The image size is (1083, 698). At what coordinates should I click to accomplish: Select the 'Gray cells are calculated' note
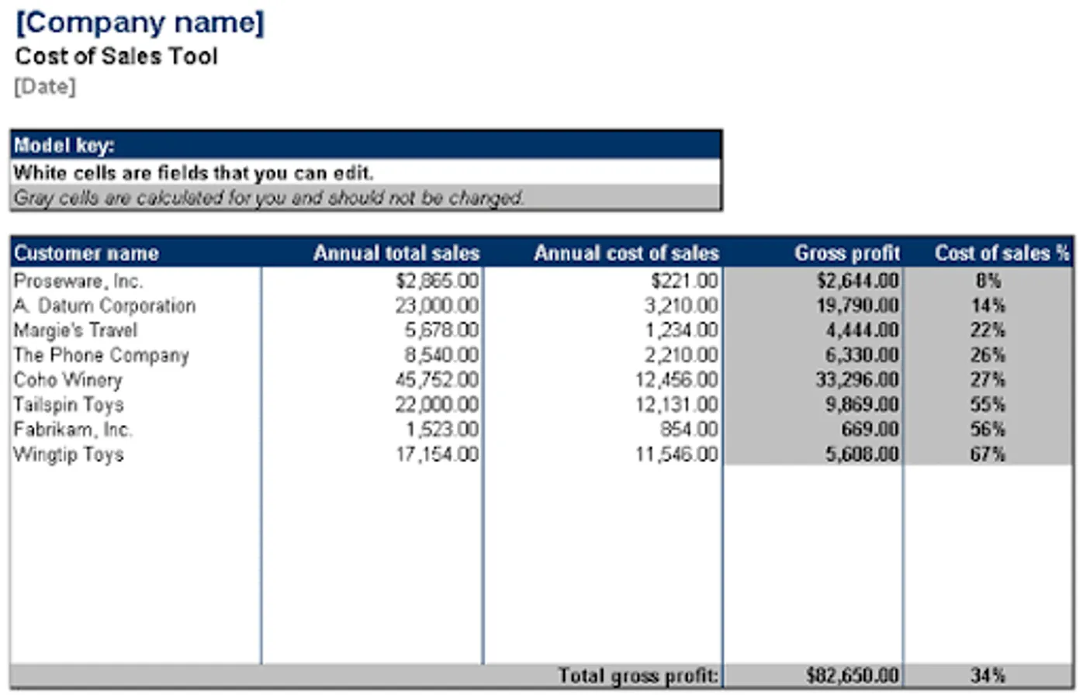click(366, 198)
